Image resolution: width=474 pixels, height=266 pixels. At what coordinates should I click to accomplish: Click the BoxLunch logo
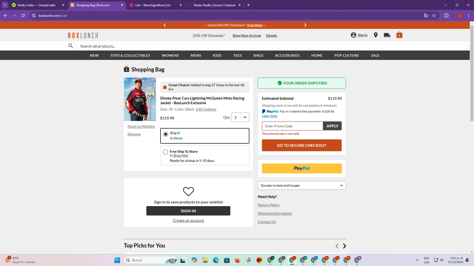coord(83,35)
